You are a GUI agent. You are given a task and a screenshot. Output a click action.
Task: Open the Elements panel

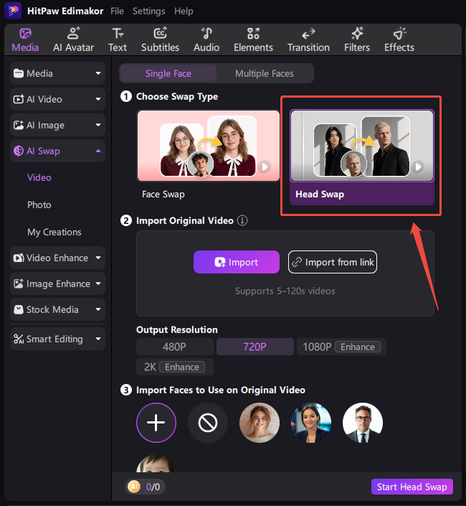[253, 40]
